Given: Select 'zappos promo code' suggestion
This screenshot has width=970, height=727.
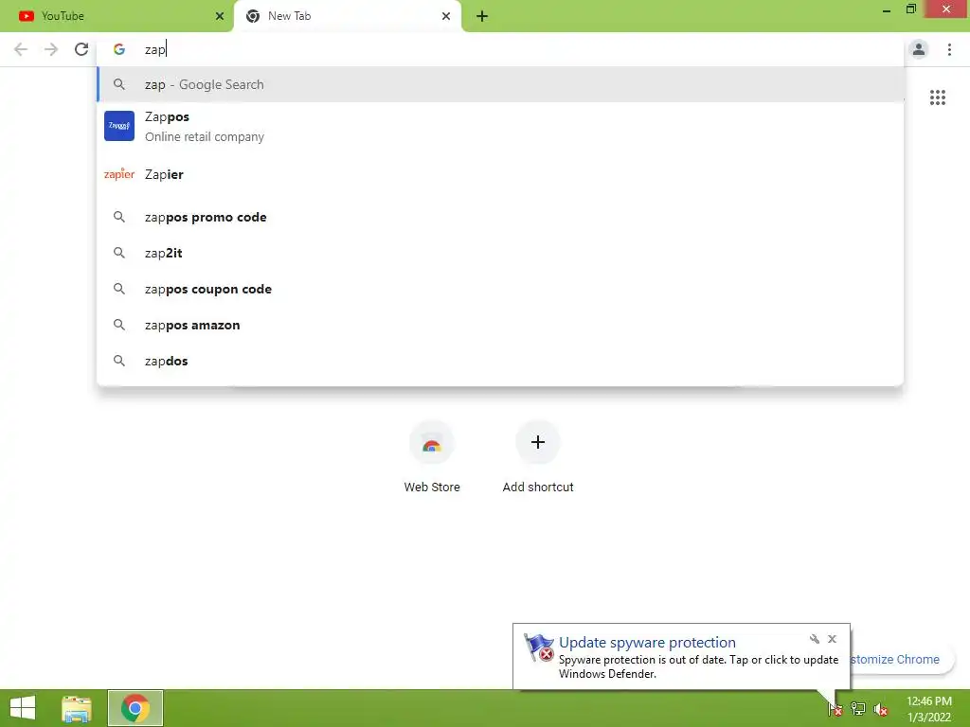Looking at the screenshot, I should click(500, 217).
